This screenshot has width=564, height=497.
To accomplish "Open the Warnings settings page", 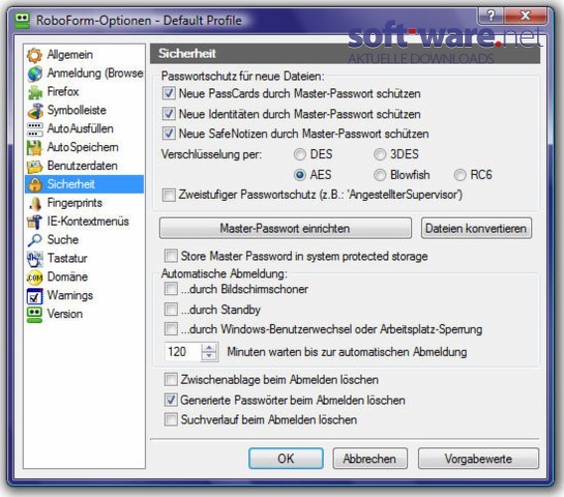I will 70,295.
